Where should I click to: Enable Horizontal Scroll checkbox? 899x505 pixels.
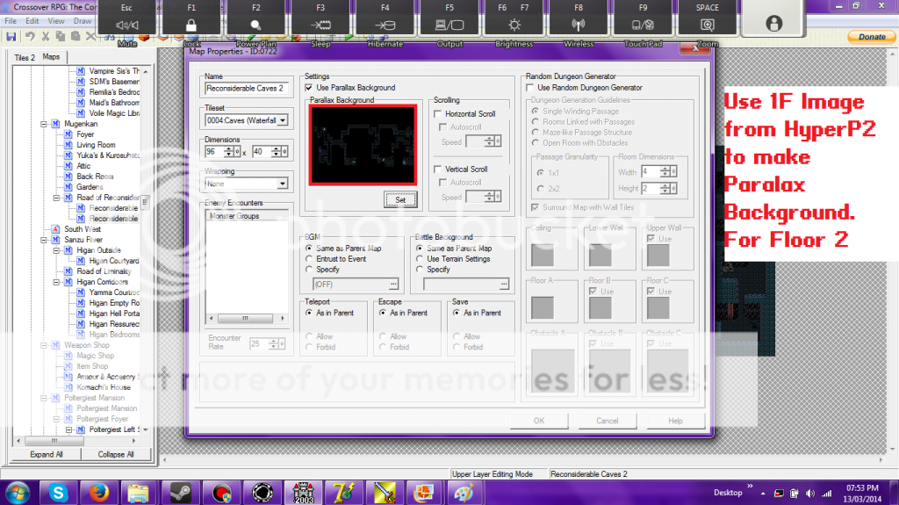[x=439, y=114]
